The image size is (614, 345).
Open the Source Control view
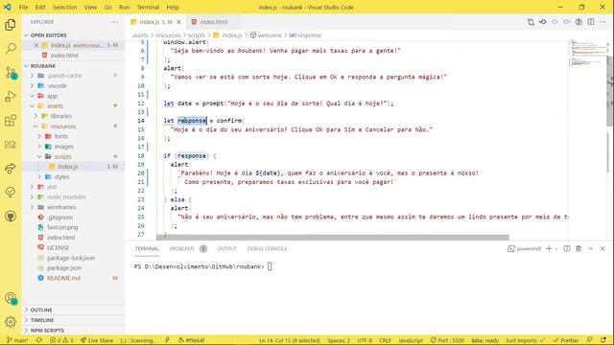pos(11,73)
